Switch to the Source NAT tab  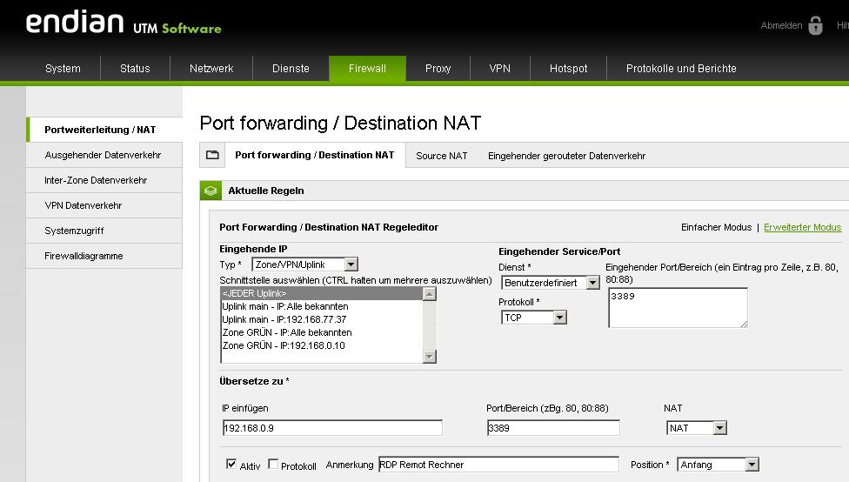pyautogui.click(x=441, y=156)
